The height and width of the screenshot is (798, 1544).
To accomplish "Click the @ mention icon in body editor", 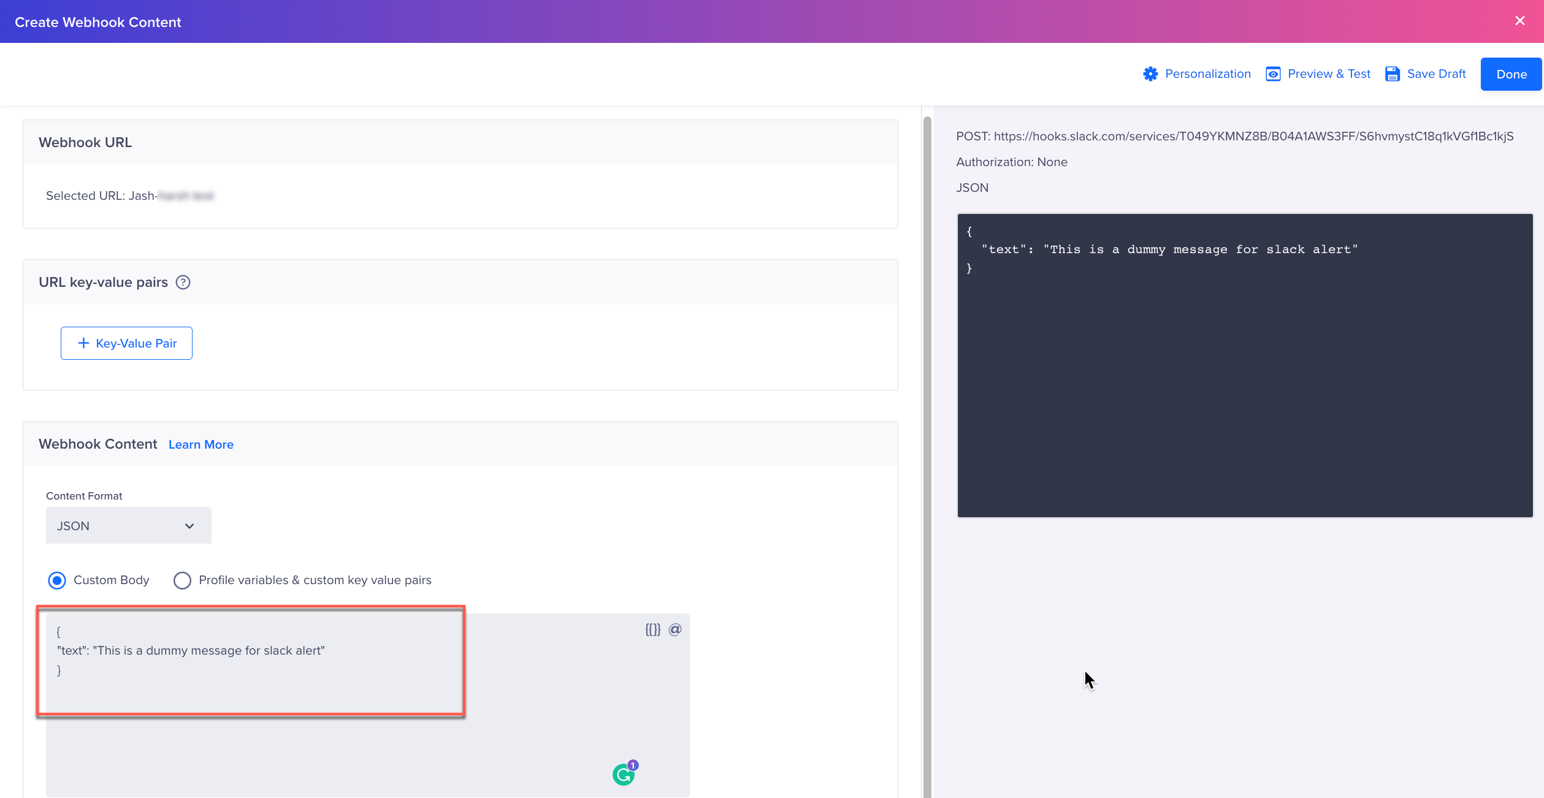I will point(675,629).
